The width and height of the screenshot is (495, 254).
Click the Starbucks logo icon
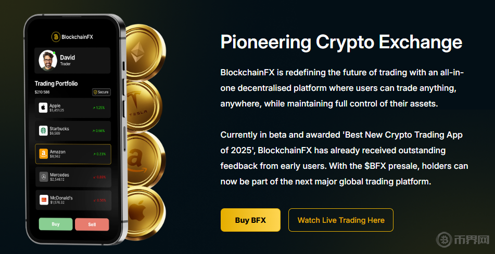(44, 131)
